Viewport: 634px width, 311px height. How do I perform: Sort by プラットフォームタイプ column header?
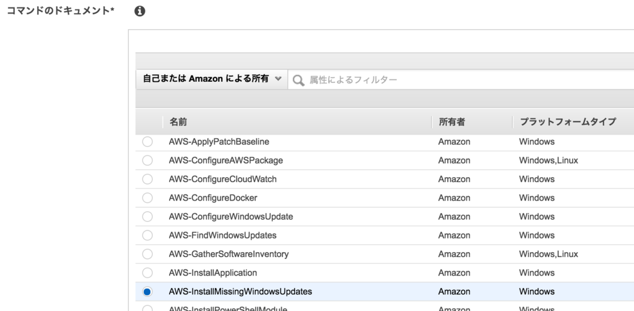pyautogui.click(x=568, y=121)
